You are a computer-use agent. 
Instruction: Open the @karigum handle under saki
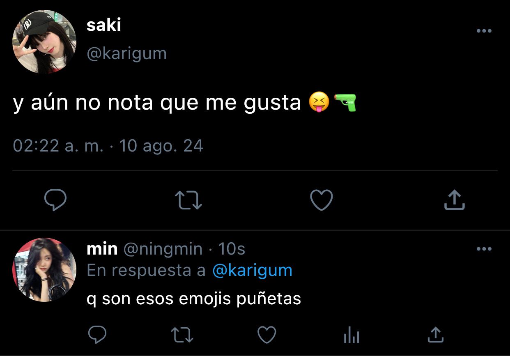[x=126, y=53]
